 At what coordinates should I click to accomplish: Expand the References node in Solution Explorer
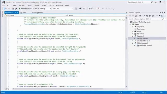click(132, 29)
